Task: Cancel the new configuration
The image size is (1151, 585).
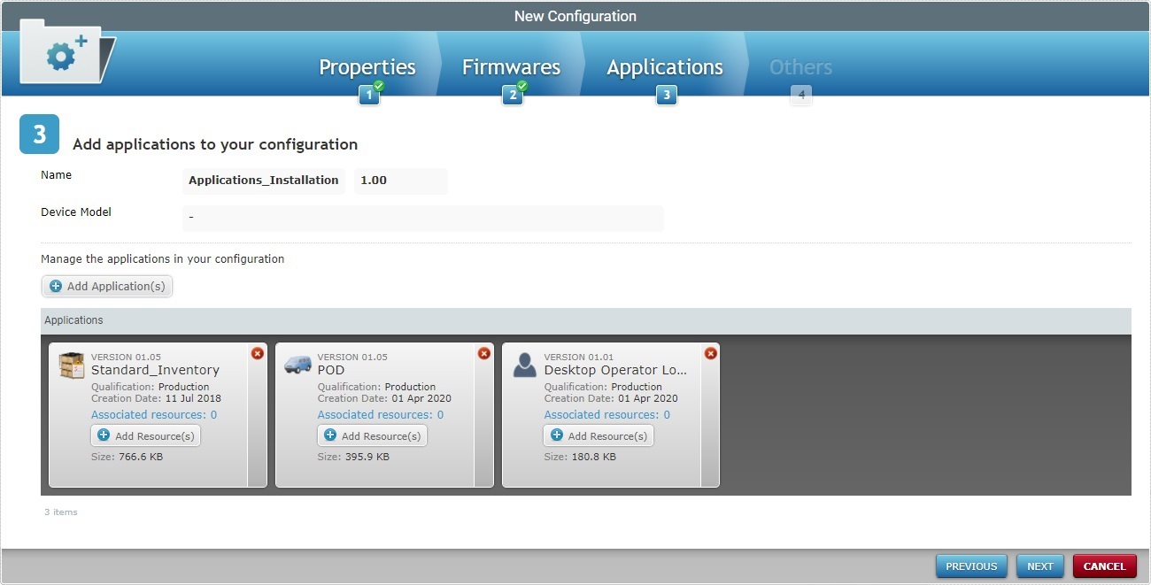Action: [x=1104, y=566]
